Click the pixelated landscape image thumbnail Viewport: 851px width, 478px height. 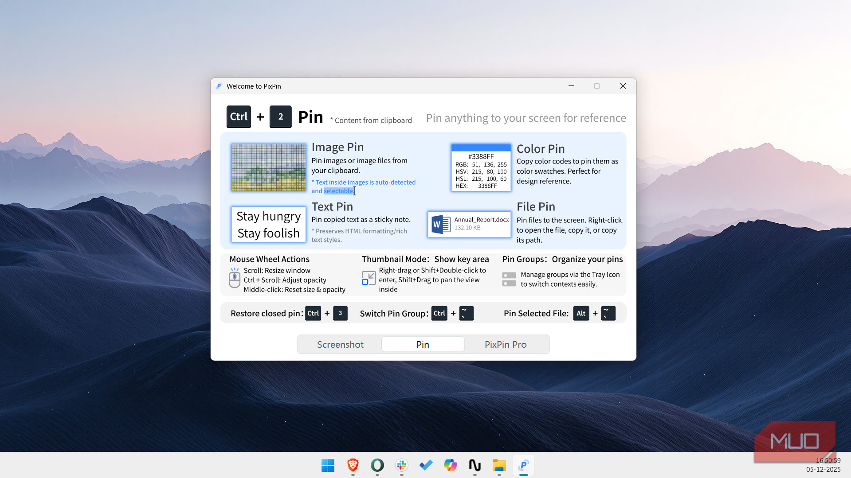point(268,167)
